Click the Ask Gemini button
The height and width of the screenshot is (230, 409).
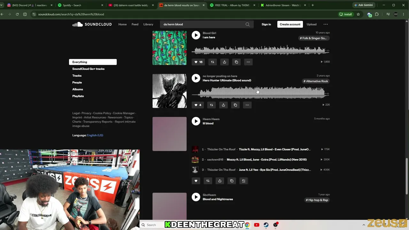pos(363,5)
